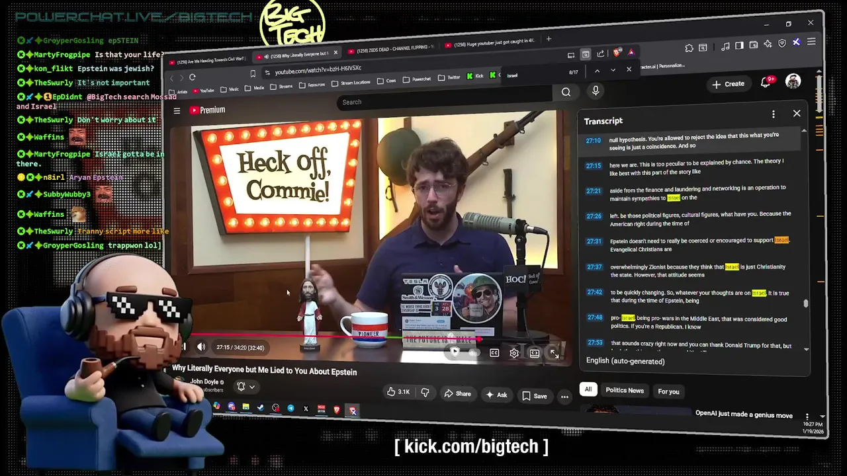This screenshot has height=476, width=847.
Task: Open the account avatar menu
Action: 793,81
